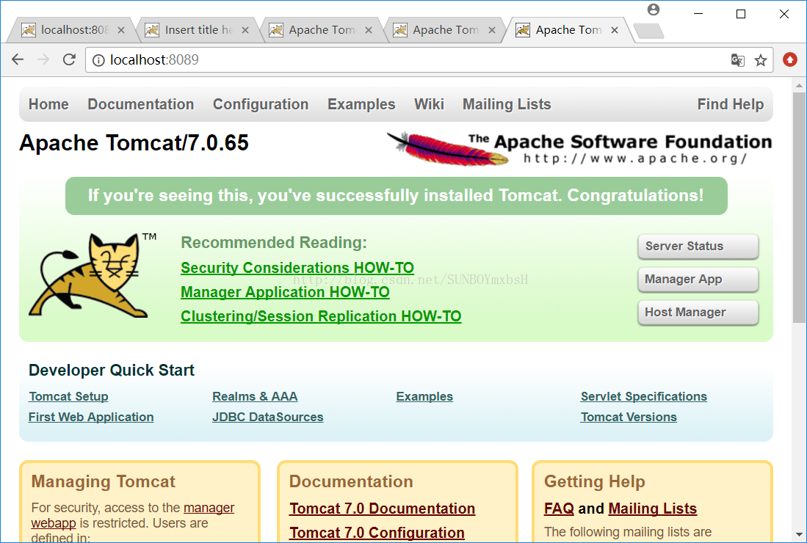807x543 pixels.
Task: Open Wiki in the navigation bar
Action: tap(430, 104)
